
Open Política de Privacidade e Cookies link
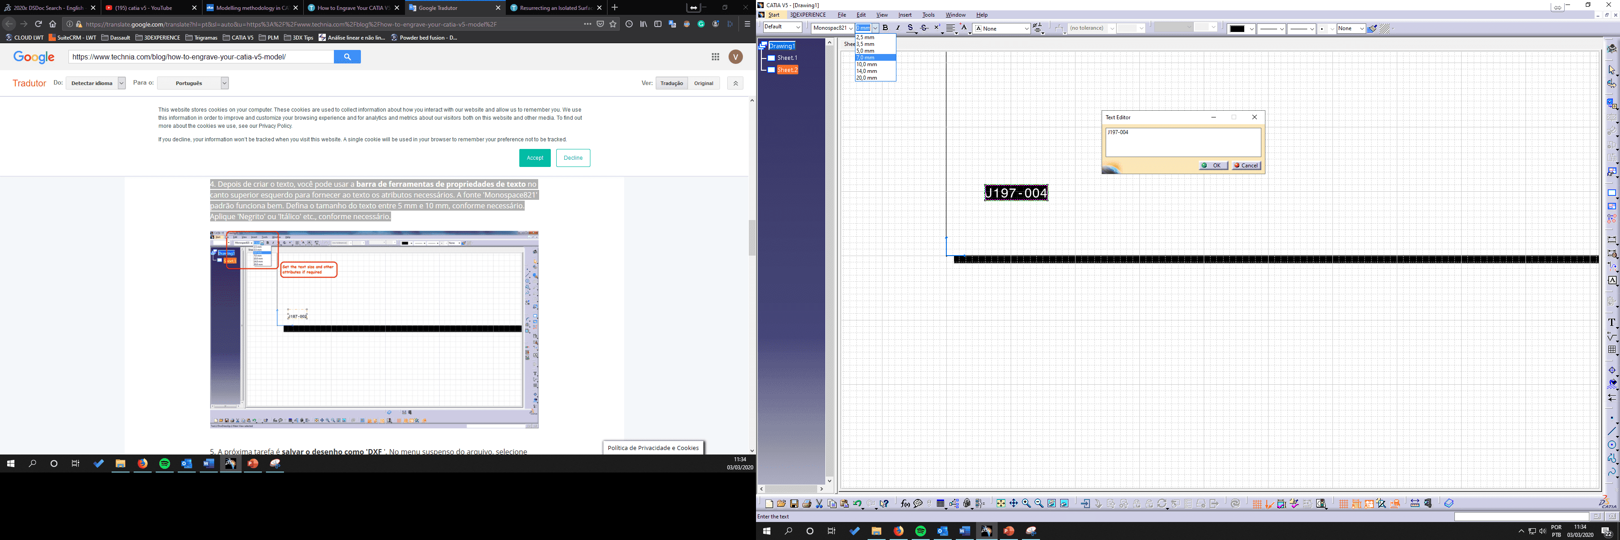pyautogui.click(x=653, y=448)
